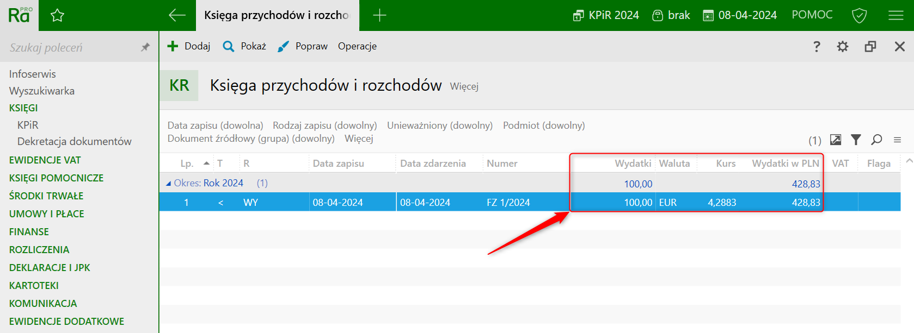Open the filter funnel icon
914x333 pixels.
coord(856,140)
